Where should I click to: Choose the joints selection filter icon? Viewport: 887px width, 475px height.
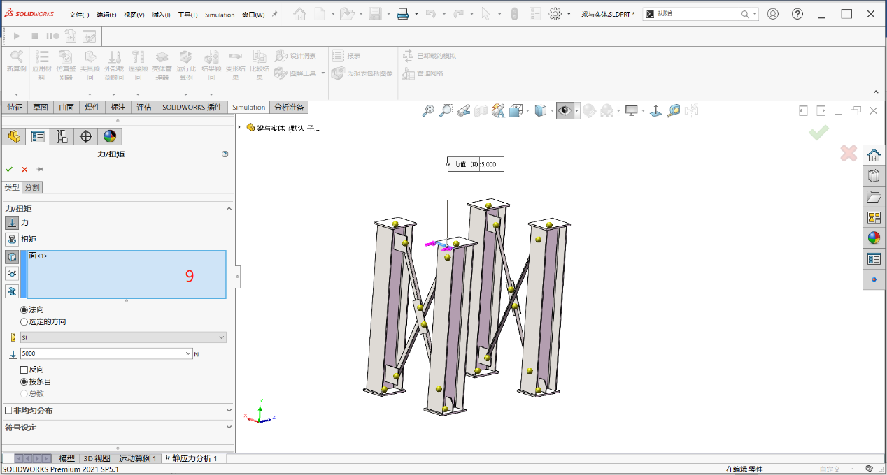tap(12, 274)
